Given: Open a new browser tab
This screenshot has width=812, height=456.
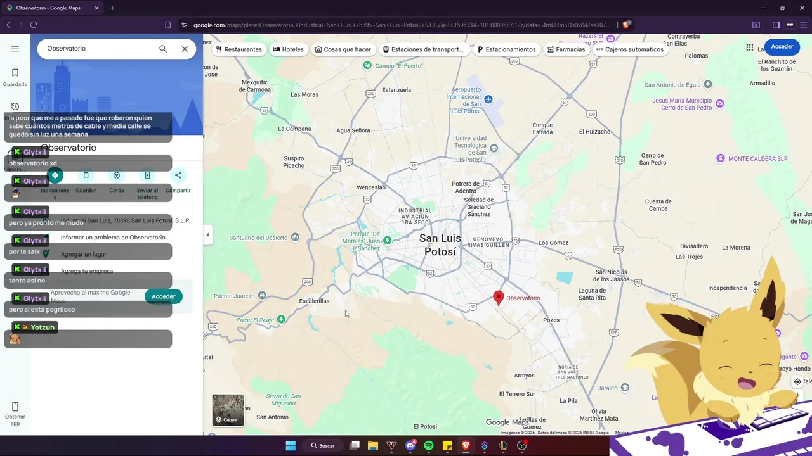Looking at the screenshot, I should (x=112, y=8).
